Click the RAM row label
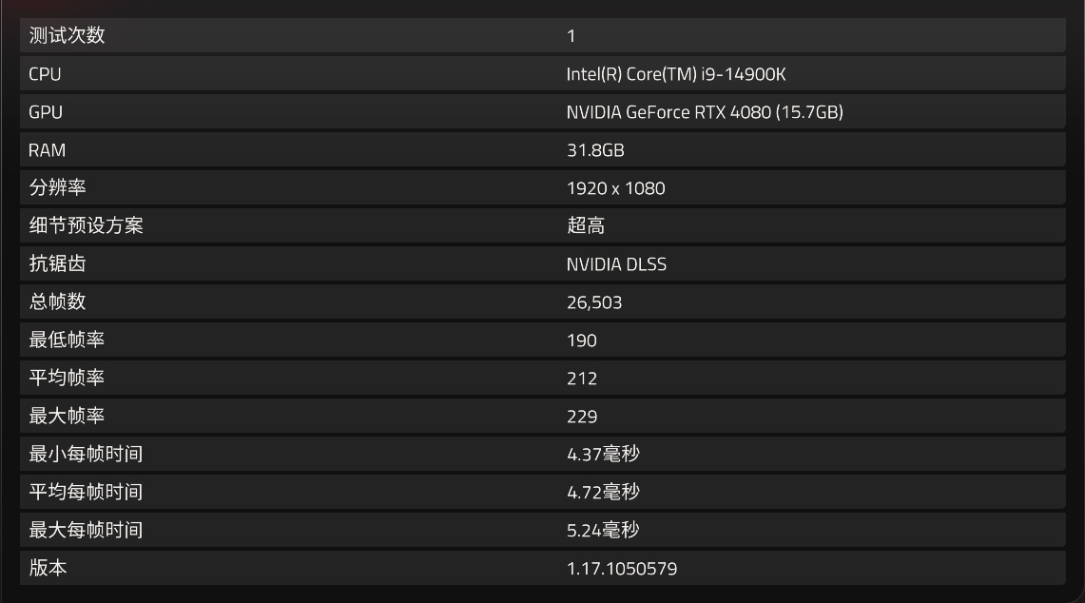This screenshot has width=1085, height=603. (47, 150)
